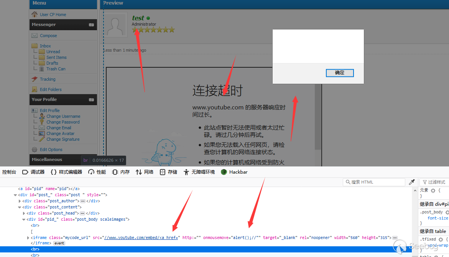Expand the ellipsis badge after the iframe tag
The height and width of the screenshot is (257, 449).
(395, 237)
